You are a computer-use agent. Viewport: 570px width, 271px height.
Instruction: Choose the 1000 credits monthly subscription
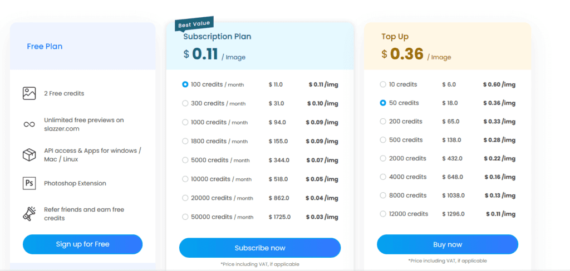point(185,122)
